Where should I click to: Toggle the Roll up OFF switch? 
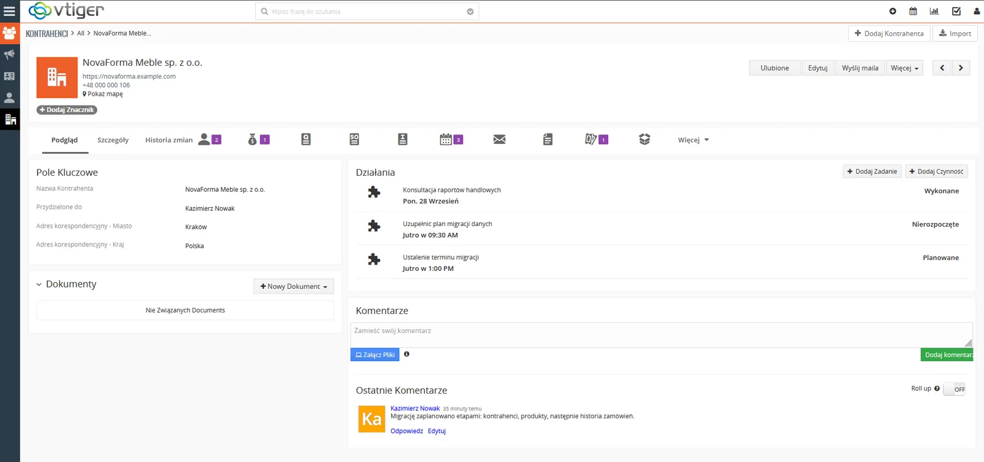coord(954,389)
